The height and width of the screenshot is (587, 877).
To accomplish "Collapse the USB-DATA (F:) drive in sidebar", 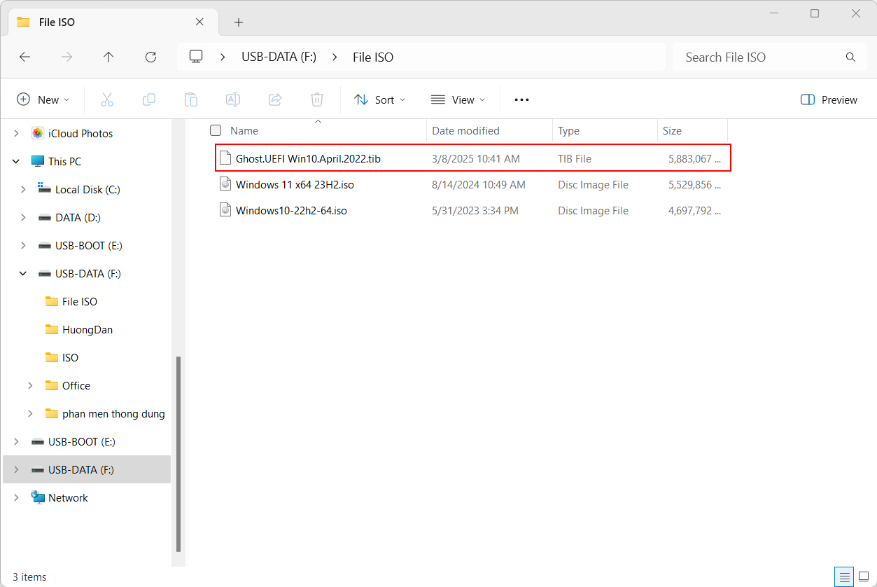I will (x=22, y=273).
